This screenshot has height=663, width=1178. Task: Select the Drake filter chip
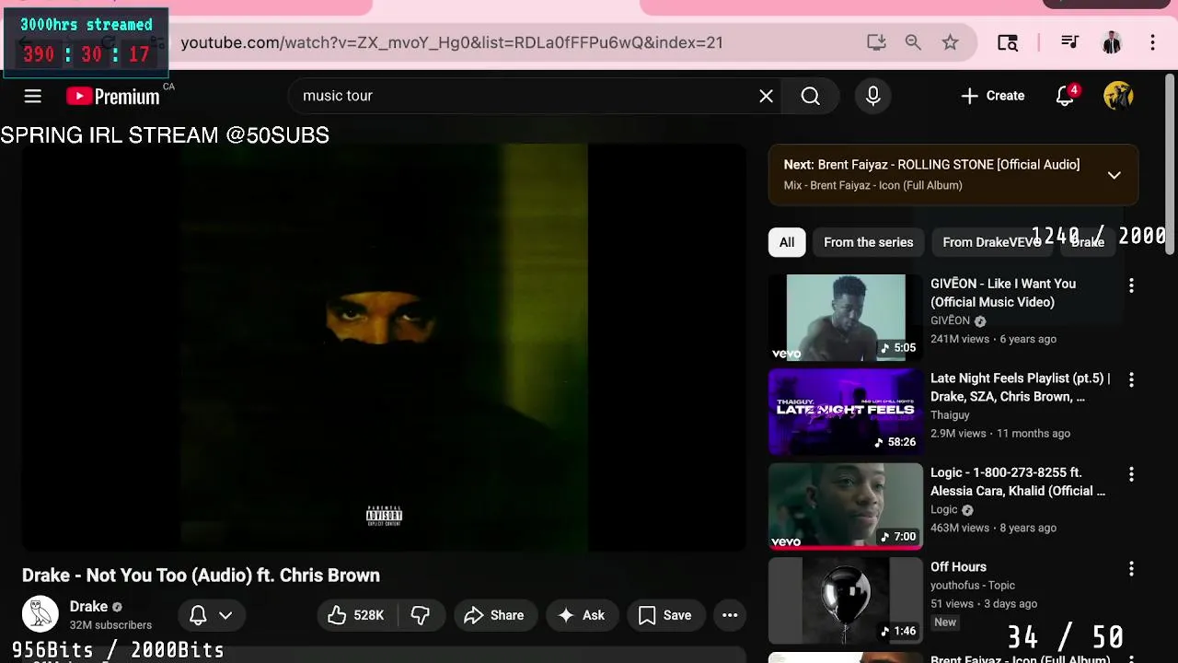1087,242
